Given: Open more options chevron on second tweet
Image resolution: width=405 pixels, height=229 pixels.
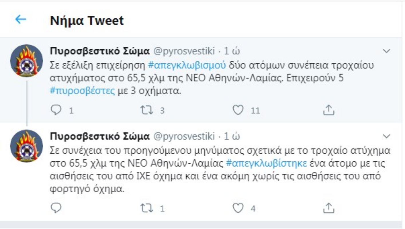Looking at the screenshot, I should click(386, 135).
